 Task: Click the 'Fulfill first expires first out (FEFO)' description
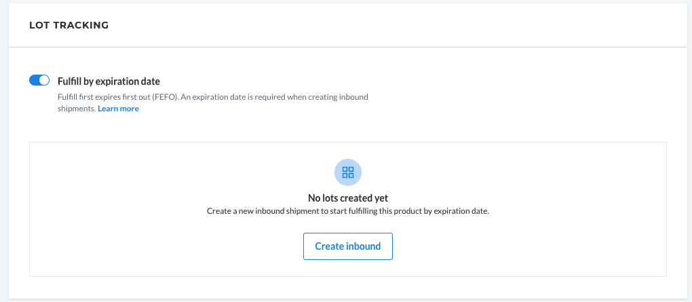(x=118, y=96)
